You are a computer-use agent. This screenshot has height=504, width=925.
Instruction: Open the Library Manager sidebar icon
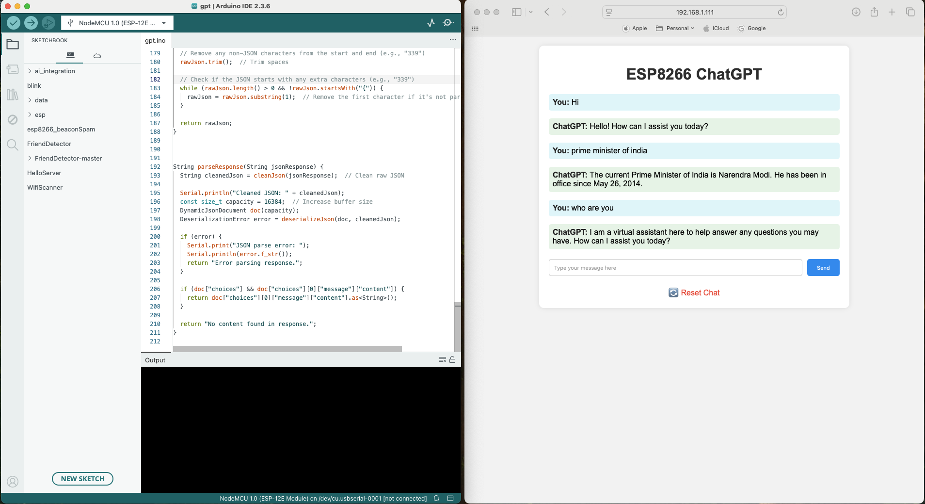[13, 95]
